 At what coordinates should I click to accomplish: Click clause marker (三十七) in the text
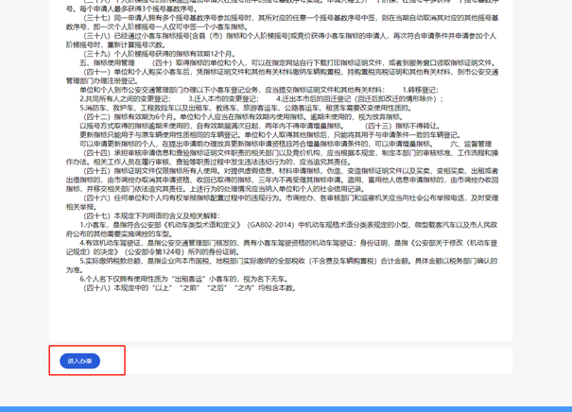(x=97, y=18)
